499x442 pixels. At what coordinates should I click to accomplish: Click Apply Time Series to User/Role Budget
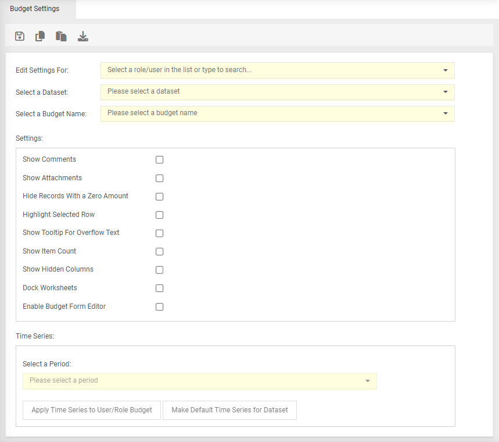point(92,410)
